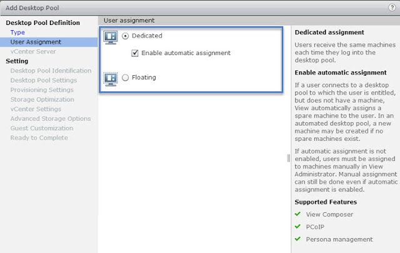This screenshot has width=400, height=253.
Task: Click the View Composer green checkmark
Action: tap(298, 214)
